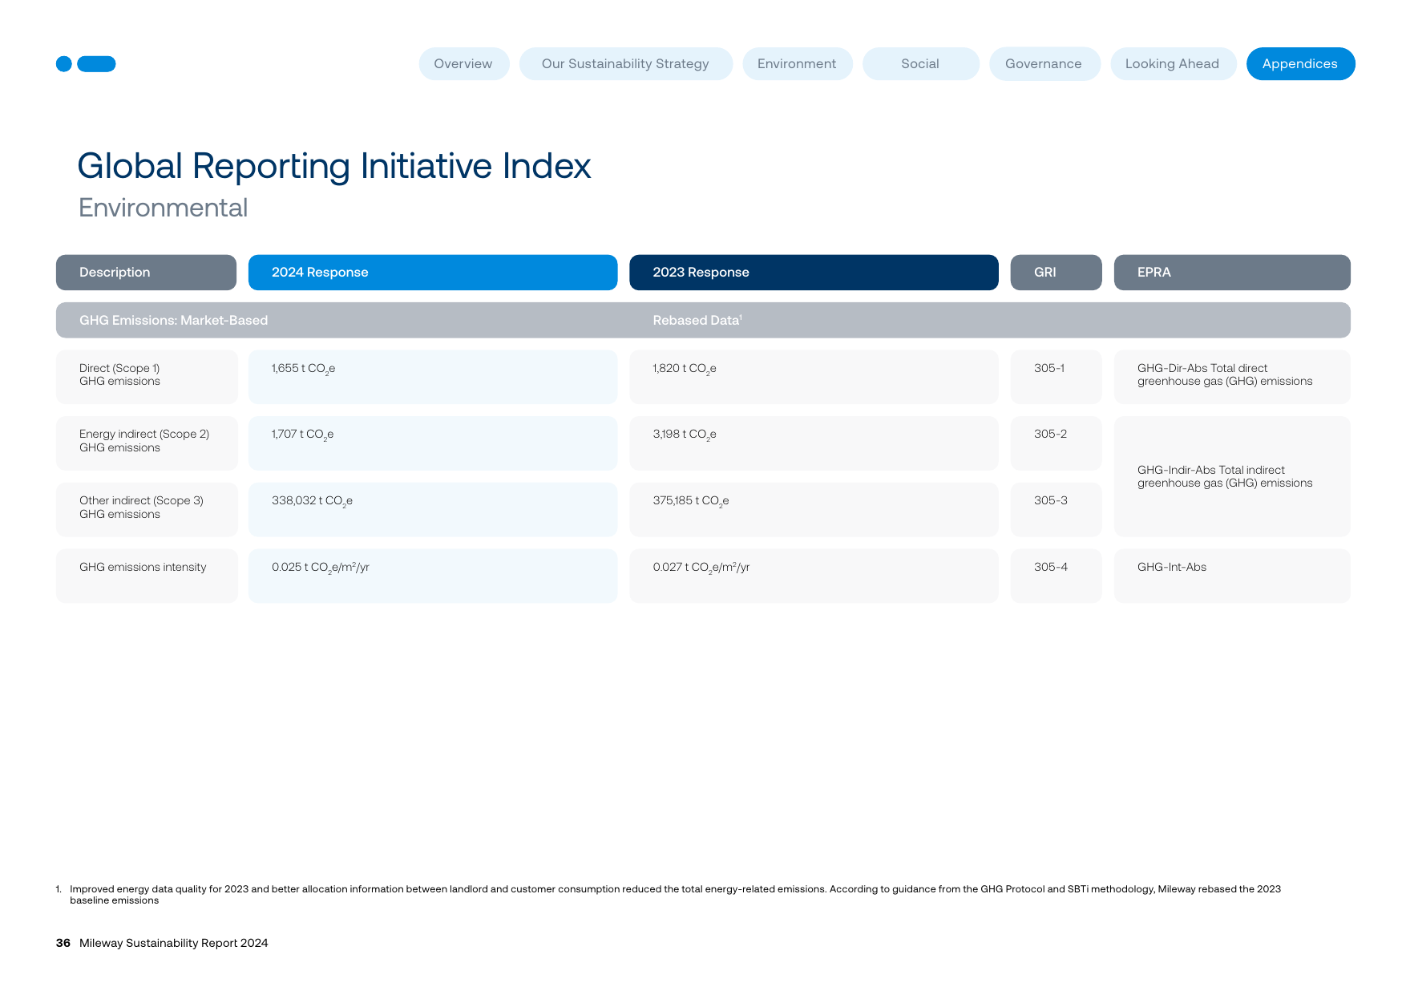Click the 1,655 t CO2e value
The image size is (1406, 995).
(x=303, y=369)
